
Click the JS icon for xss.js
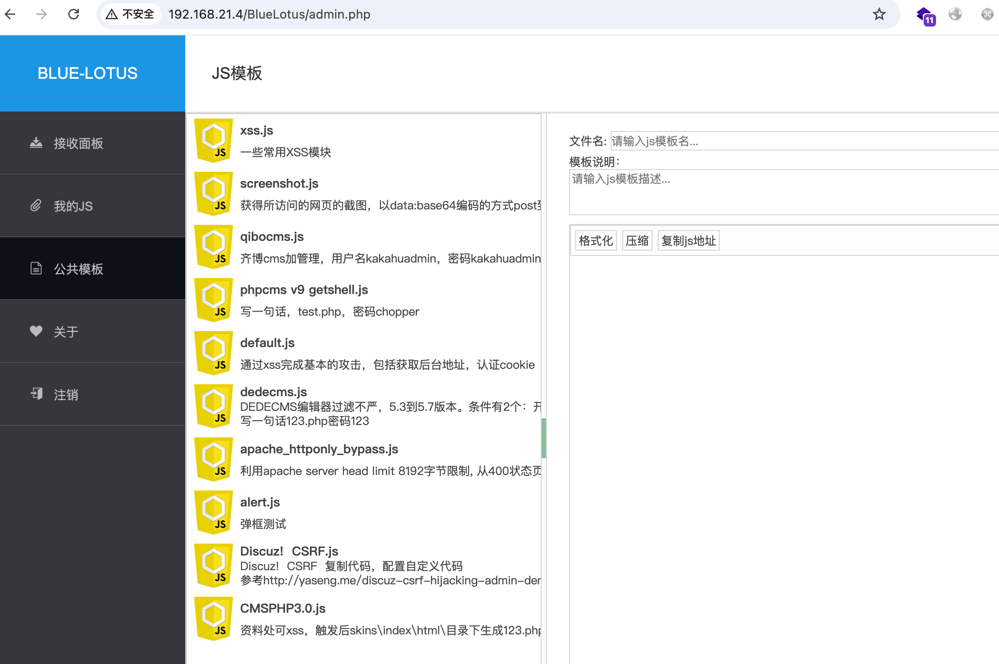214,140
